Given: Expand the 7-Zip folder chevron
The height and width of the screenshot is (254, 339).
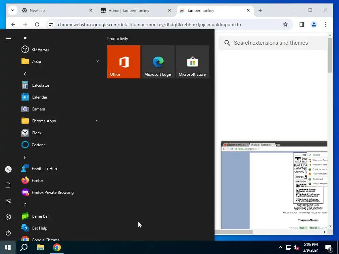Looking at the screenshot, I should pyautogui.click(x=97, y=61).
